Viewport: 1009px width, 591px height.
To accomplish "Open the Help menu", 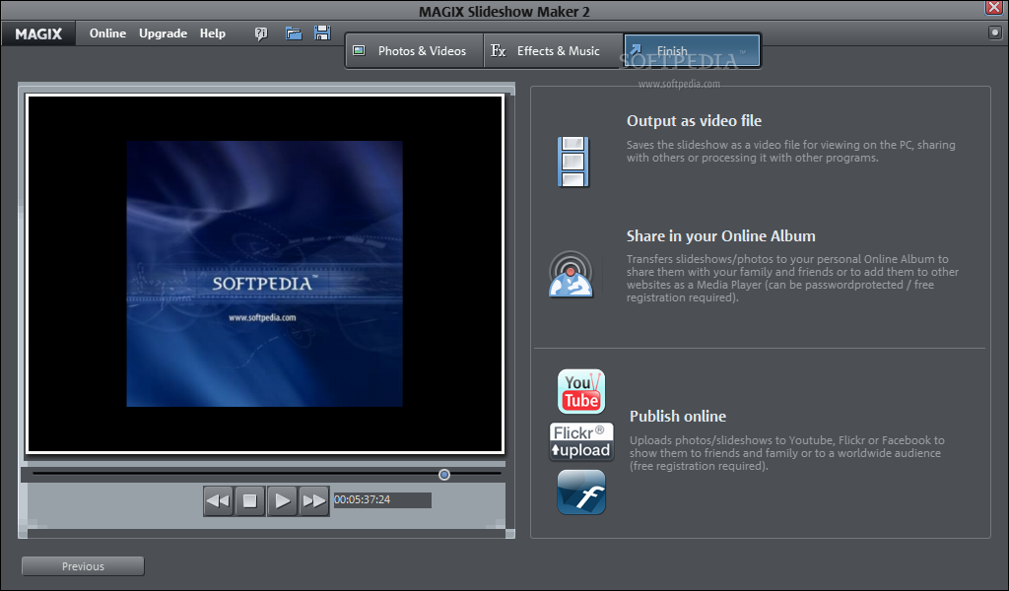I will (x=213, y=33).
